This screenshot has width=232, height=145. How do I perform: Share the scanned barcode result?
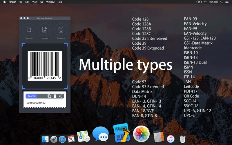pyautogui.click(x=60, y=96)
